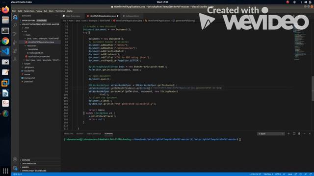Viewport: 314px width, 176px height.
Task: Launch Google Chrome from the dock
Action: (5, 41)
